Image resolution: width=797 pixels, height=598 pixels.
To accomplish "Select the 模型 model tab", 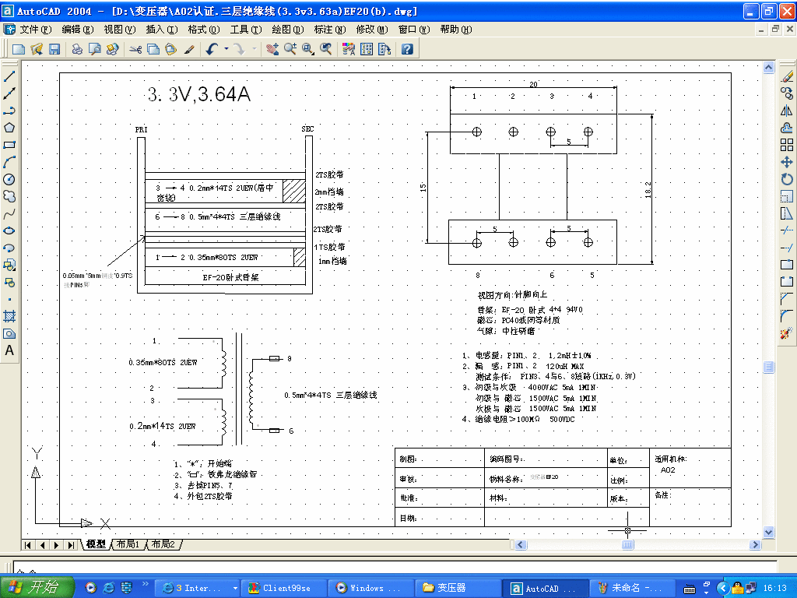I will pos(96,544).
